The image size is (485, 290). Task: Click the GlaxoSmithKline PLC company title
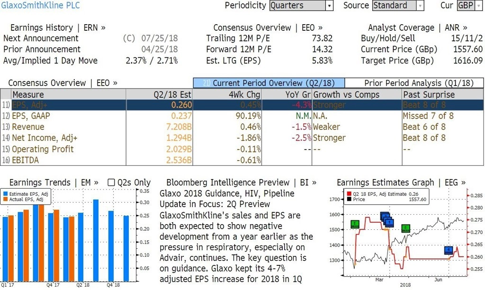coord(40,6)
